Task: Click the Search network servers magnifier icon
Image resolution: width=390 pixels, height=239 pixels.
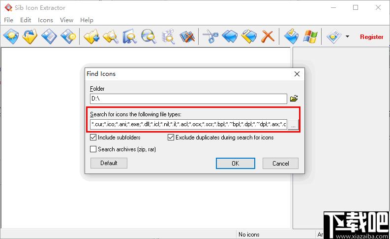Action: (x=168, y=36)
